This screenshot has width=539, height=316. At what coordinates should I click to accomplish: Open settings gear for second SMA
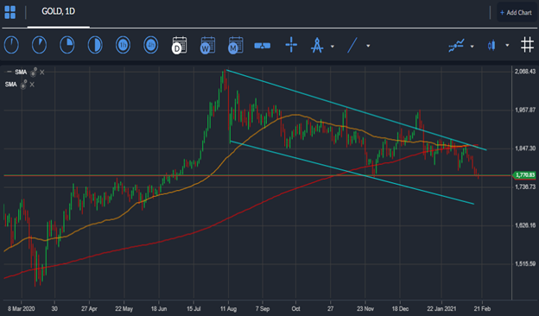click(x=23, y=85)
